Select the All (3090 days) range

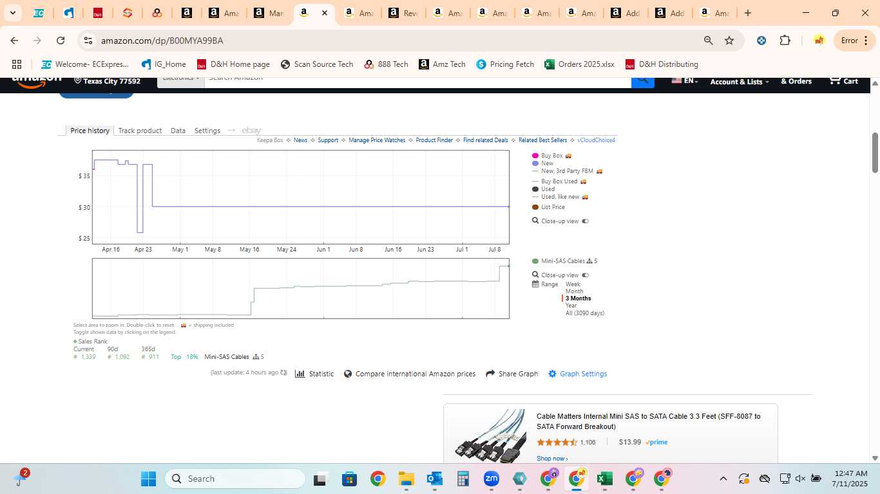click(x=585, y=313)
